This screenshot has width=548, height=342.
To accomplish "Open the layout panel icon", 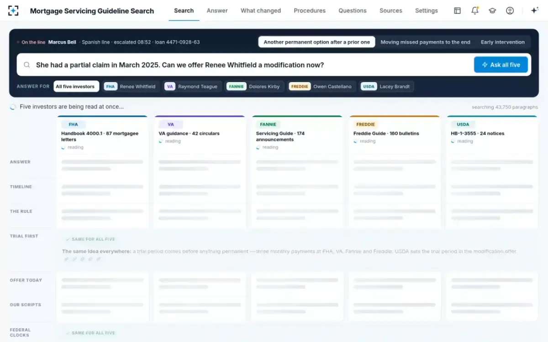I will coord(457,10).
